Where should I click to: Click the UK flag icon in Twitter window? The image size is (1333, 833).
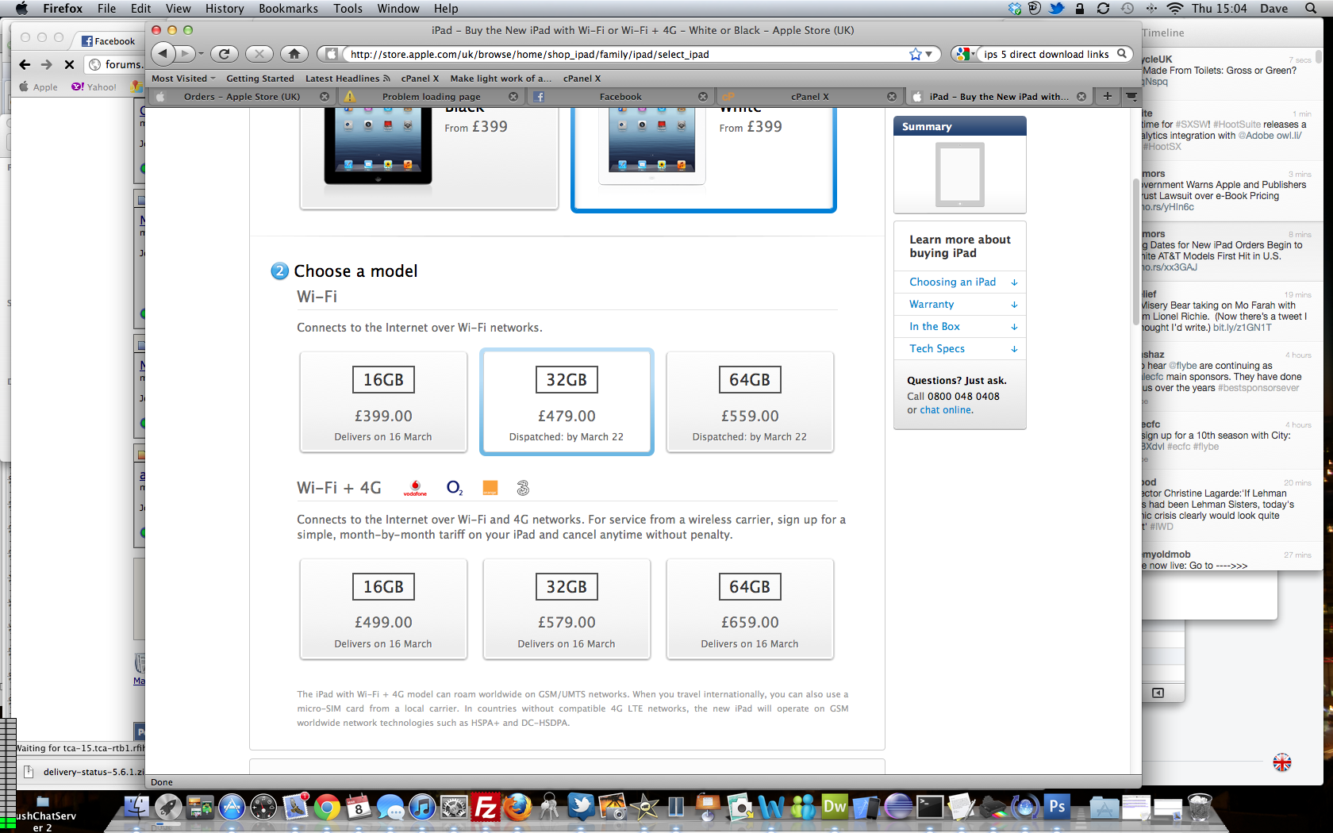pos(1282,762)
